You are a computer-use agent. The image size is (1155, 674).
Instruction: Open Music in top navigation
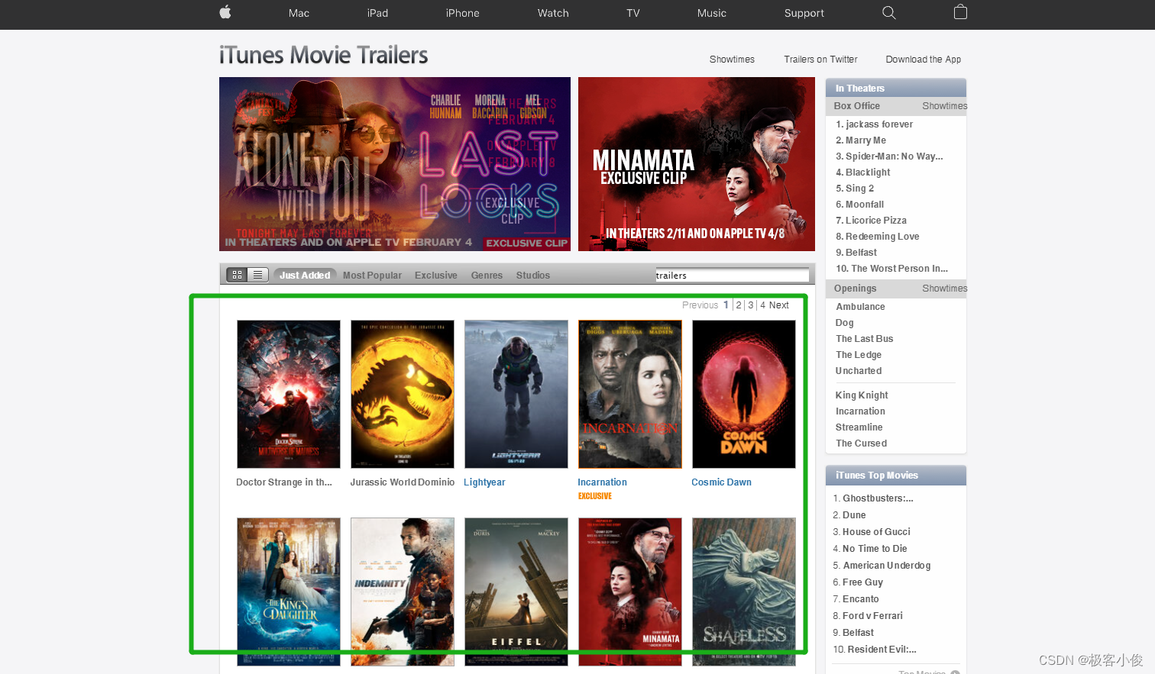pyautogui.click(x=711, y=13)
